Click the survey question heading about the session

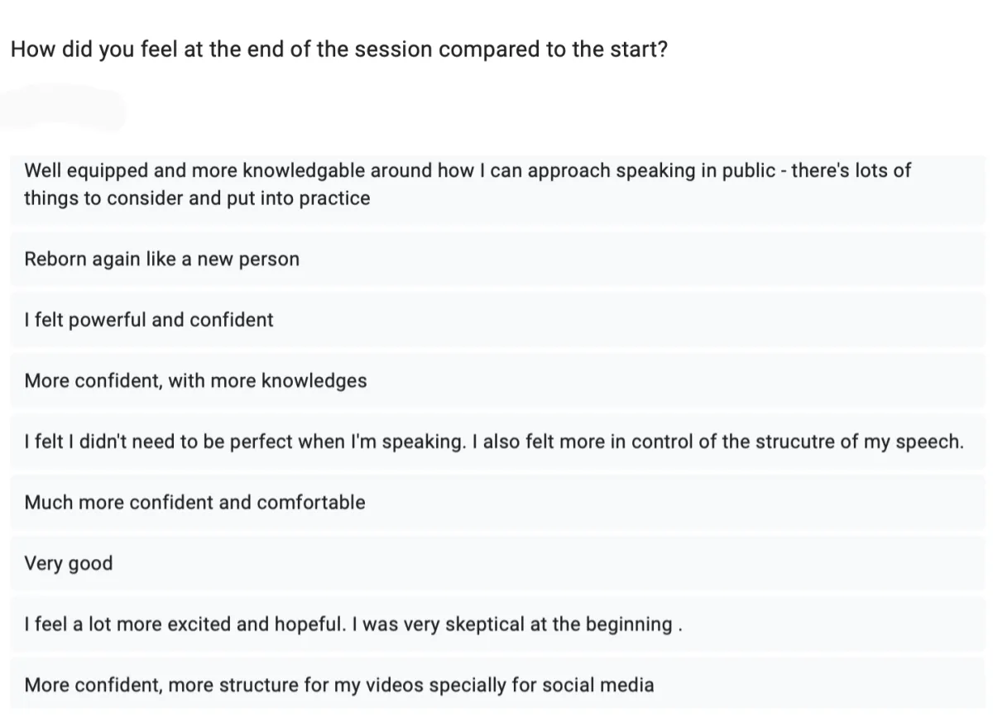[x=339, y=49]
